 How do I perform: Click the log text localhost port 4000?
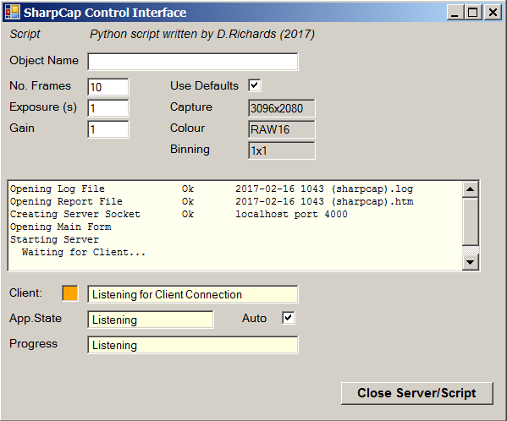point(291,214)
